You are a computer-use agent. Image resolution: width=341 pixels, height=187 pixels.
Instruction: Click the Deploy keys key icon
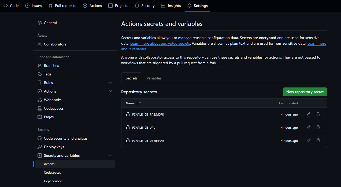tap(40, 147)
